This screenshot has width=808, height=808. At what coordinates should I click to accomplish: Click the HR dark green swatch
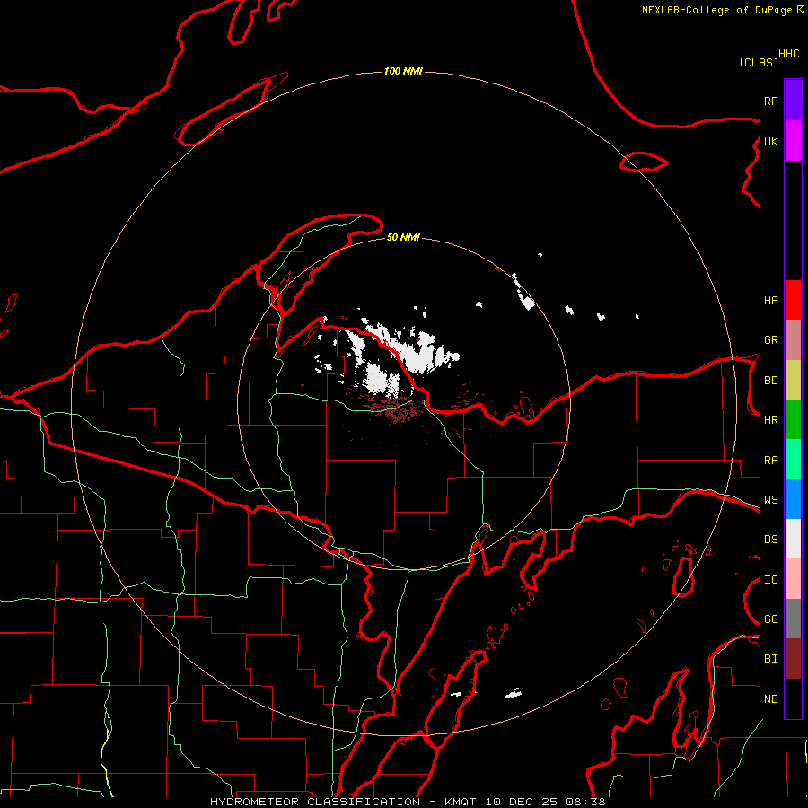(x=793, y=420)
